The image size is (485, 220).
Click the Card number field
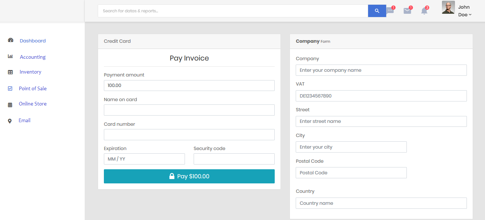(x=189, y=134)
